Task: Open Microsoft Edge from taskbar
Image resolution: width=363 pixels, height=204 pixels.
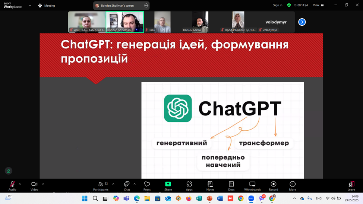Action: [137, 198]
